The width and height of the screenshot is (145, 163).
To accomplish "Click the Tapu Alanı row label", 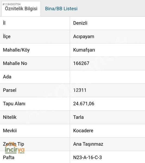I will (14, 104).
